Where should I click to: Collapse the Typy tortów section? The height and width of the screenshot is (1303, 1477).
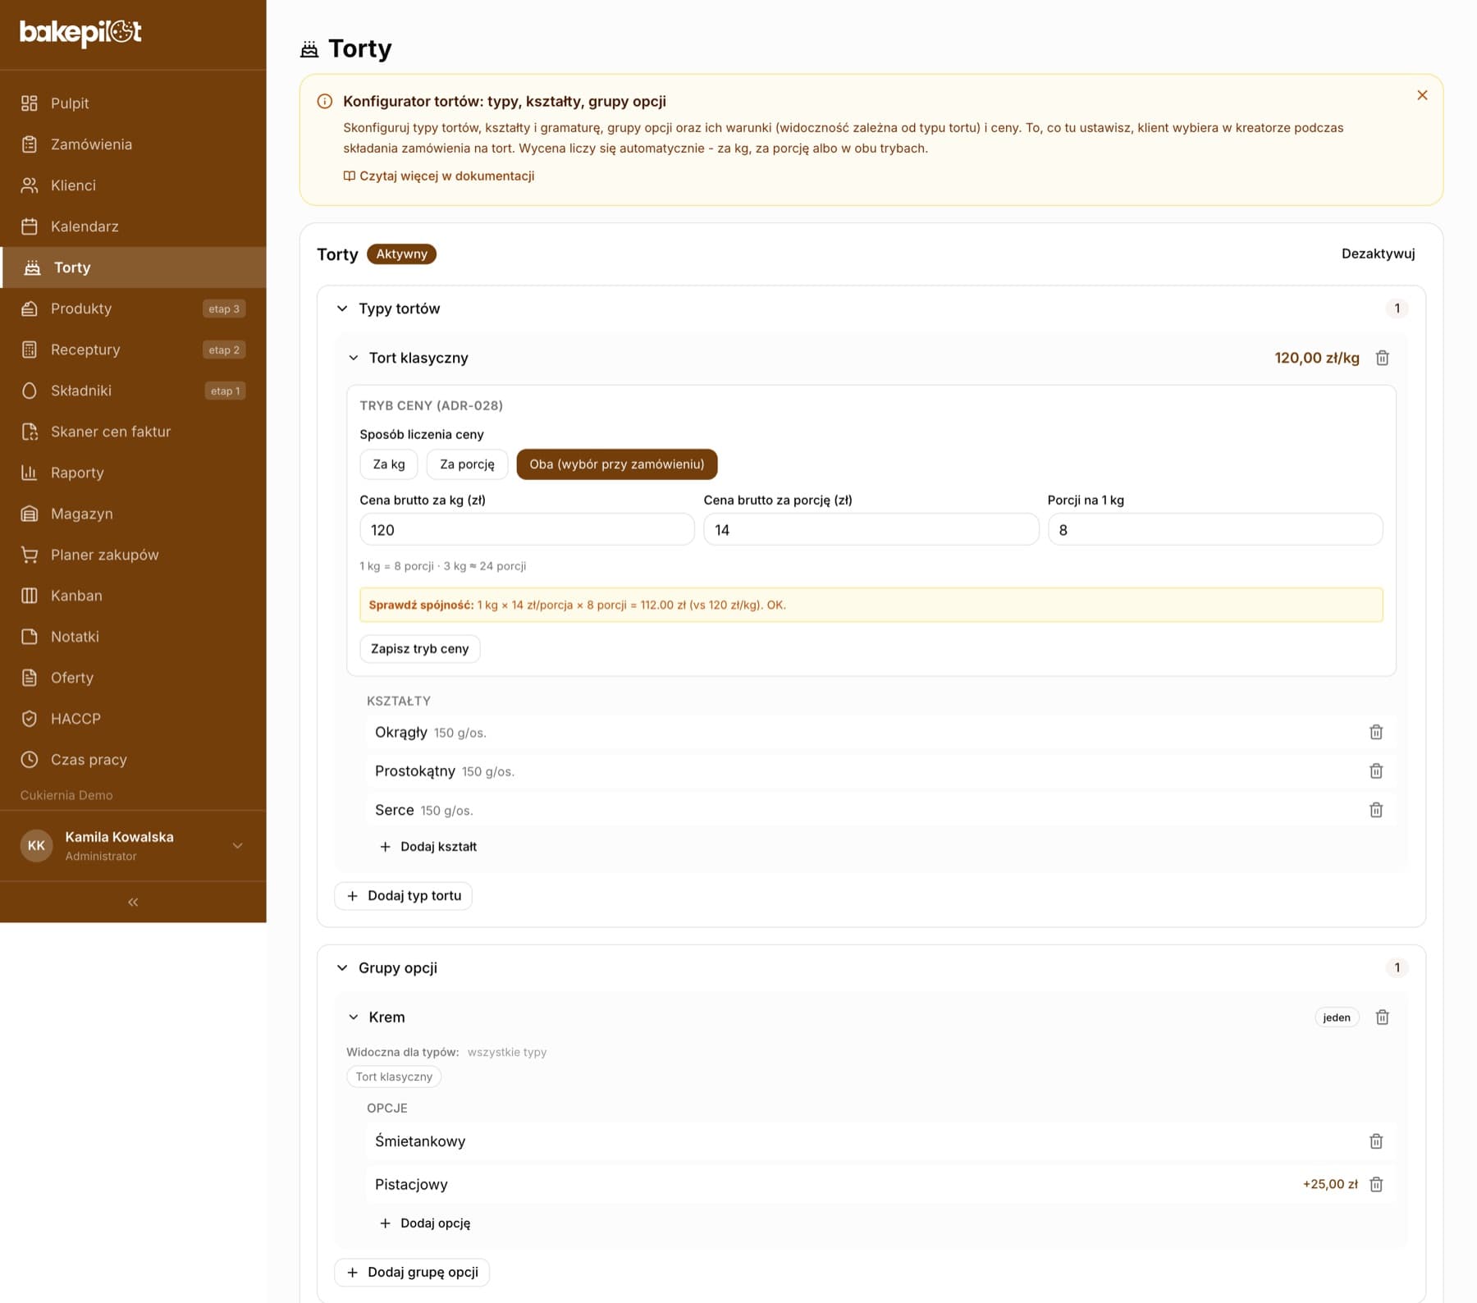click(x=342, y=309)
